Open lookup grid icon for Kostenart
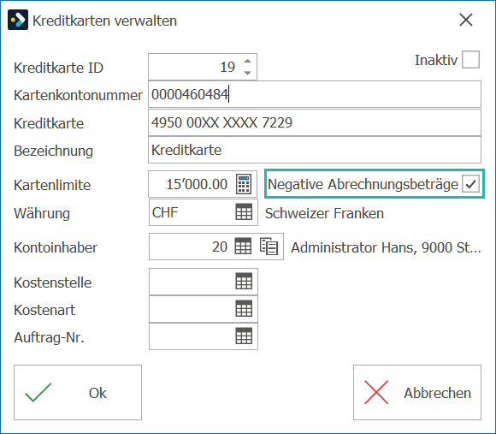The image size is (496, 434). click(x=244, y=309)
